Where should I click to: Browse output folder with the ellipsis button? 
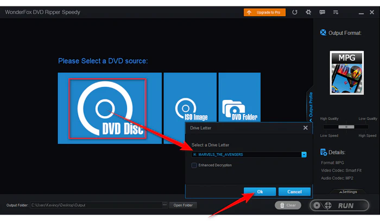(164, 205)
